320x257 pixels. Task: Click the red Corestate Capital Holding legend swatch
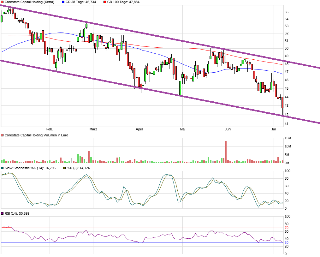point(2,2)
